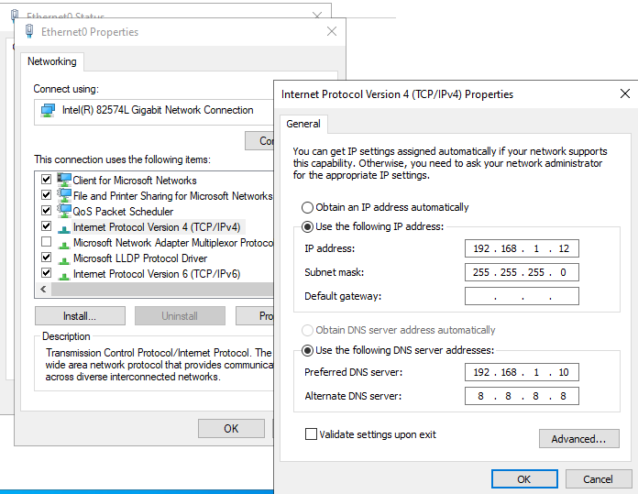Image resolution: width=638 pixels, height=494 pixels.
Task: Click the empty Default gateway field
Action: tap(522, 296)
